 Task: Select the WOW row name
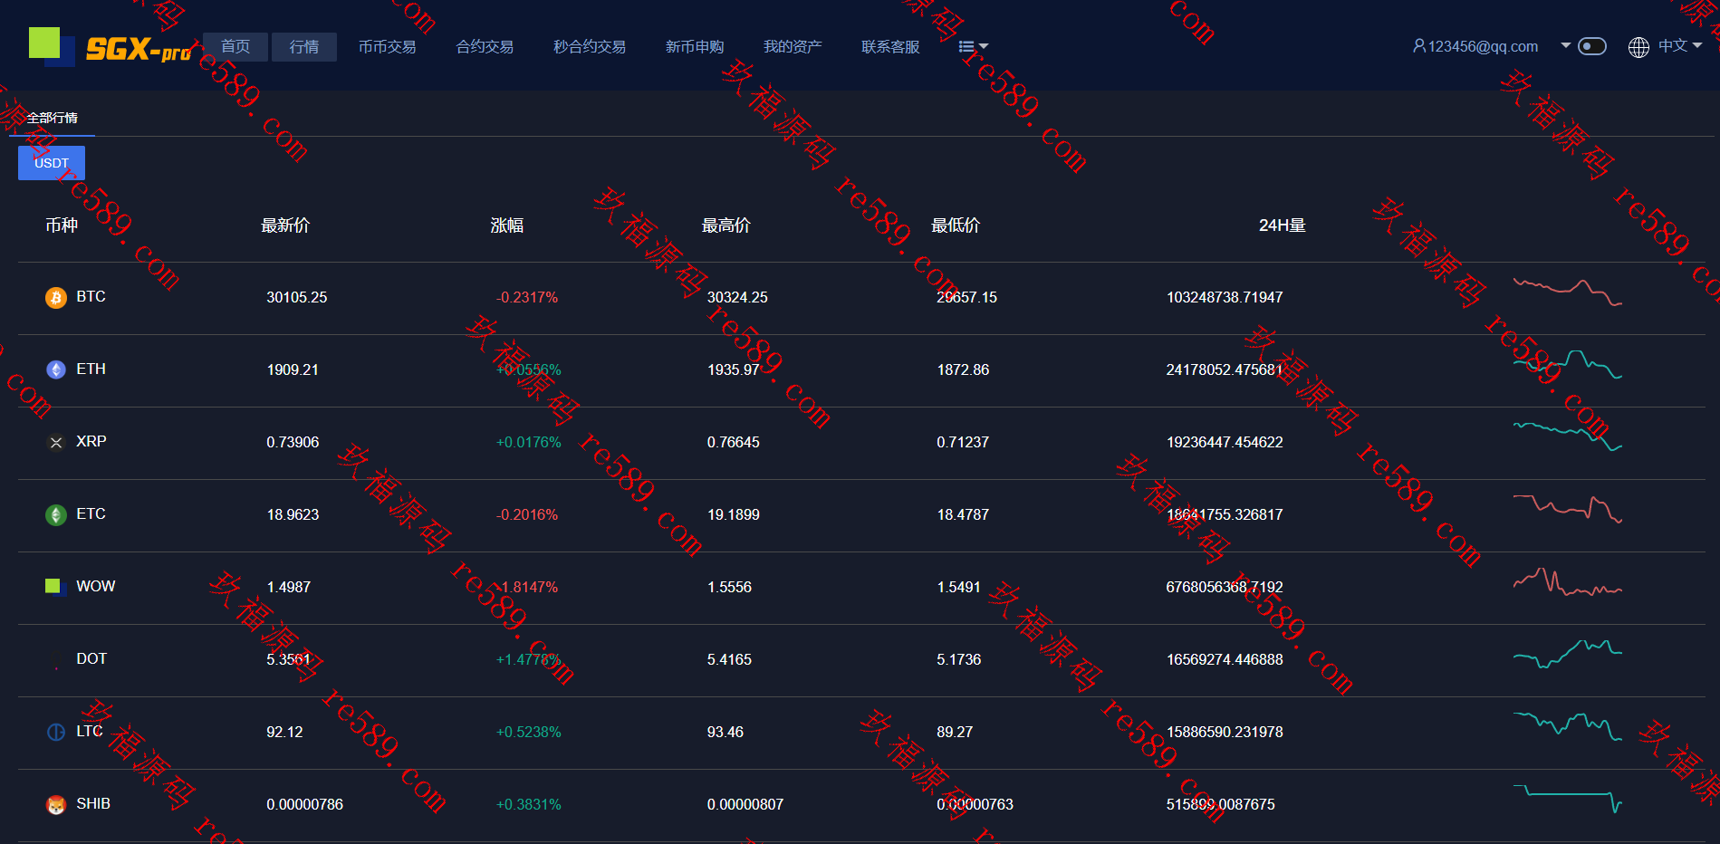[96, 587]
